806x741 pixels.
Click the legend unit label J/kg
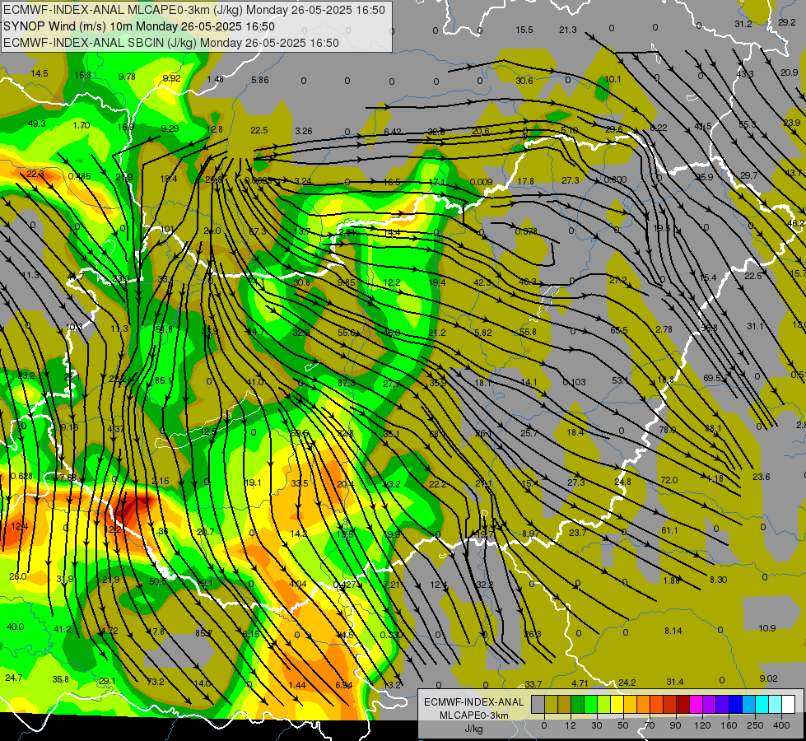[x=474, y=729]
